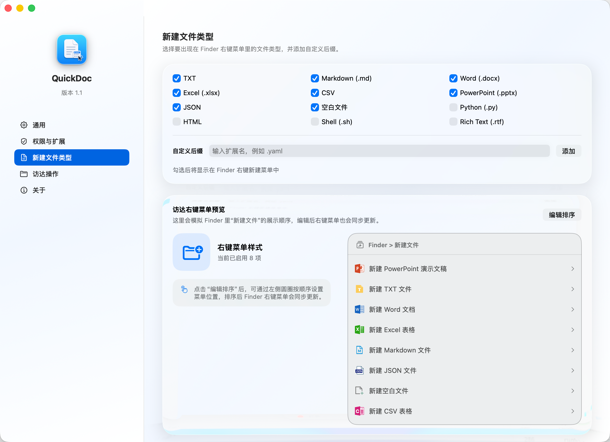Image resolution: width=610 pixels, height=442 pixels.
Task: Select the 新建文件类型 sidebar item
Action: pos(72,157)
